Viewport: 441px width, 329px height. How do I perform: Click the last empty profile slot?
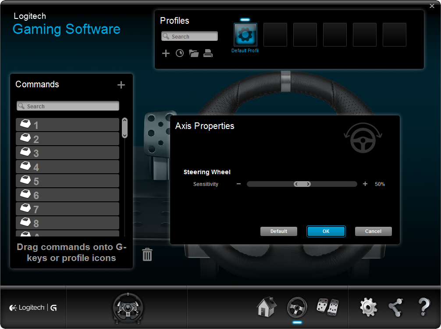[x=394, y=35]
